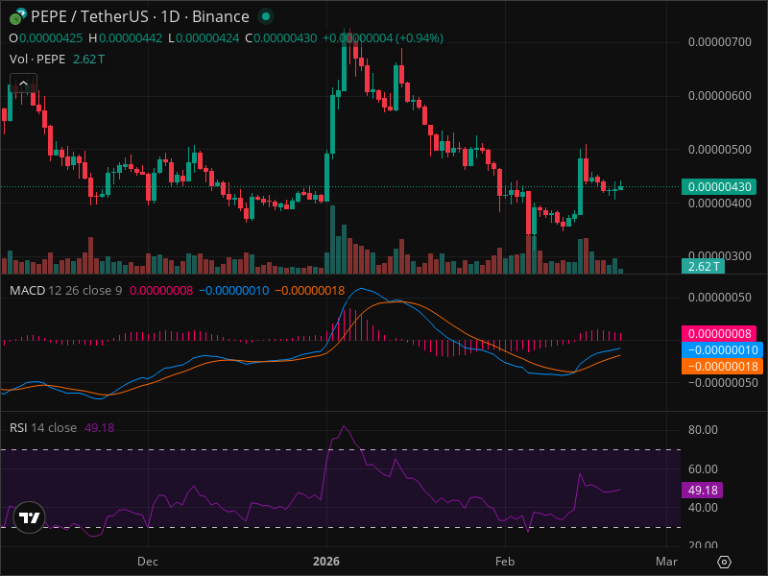Select the Vol · PEPE indicator legend
Screen dimensions: 768x576
37,60
